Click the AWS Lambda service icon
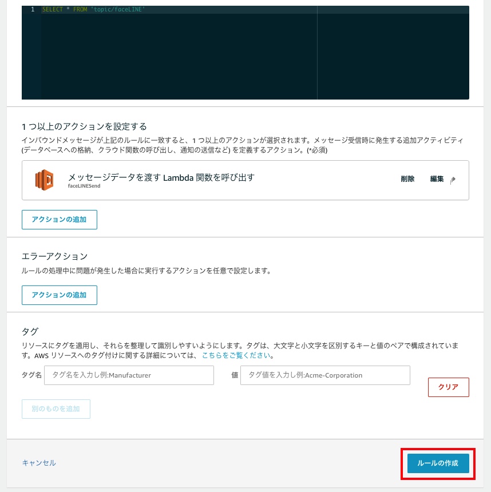The height and width of the screenshot is (492, 491). [44, 180]
